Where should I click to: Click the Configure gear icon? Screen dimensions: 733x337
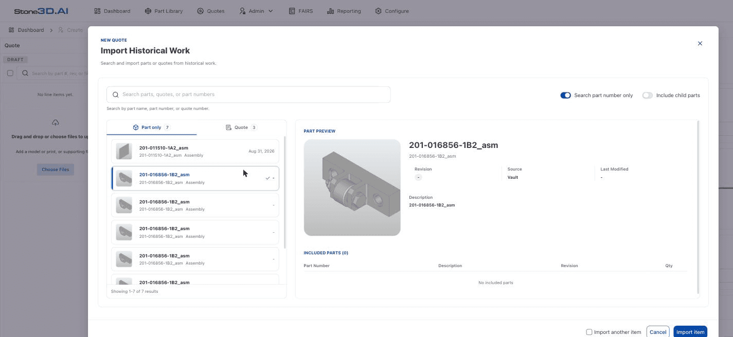379,11
